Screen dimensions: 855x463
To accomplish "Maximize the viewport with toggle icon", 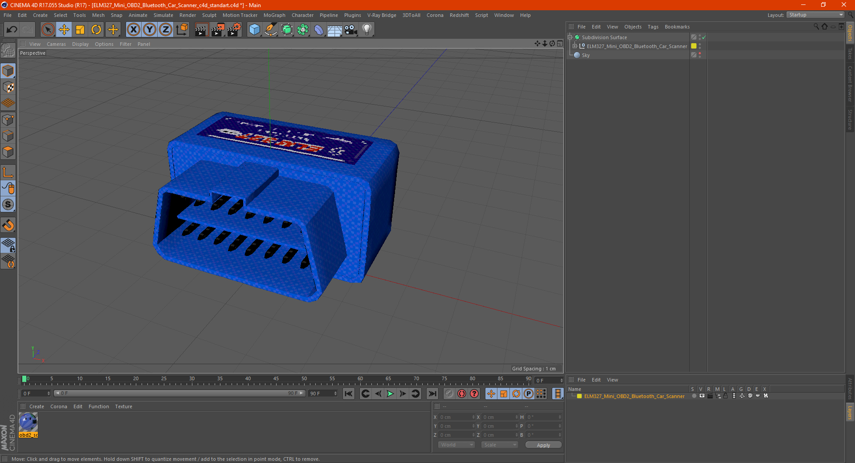I will 560,44.
